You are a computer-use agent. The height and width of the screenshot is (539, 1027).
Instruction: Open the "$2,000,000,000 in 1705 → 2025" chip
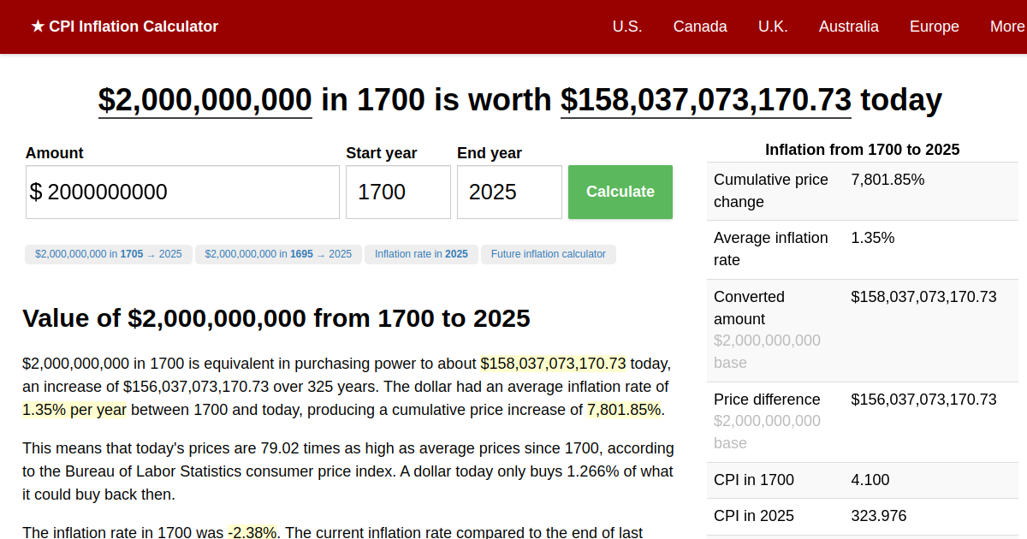(108, 254)
